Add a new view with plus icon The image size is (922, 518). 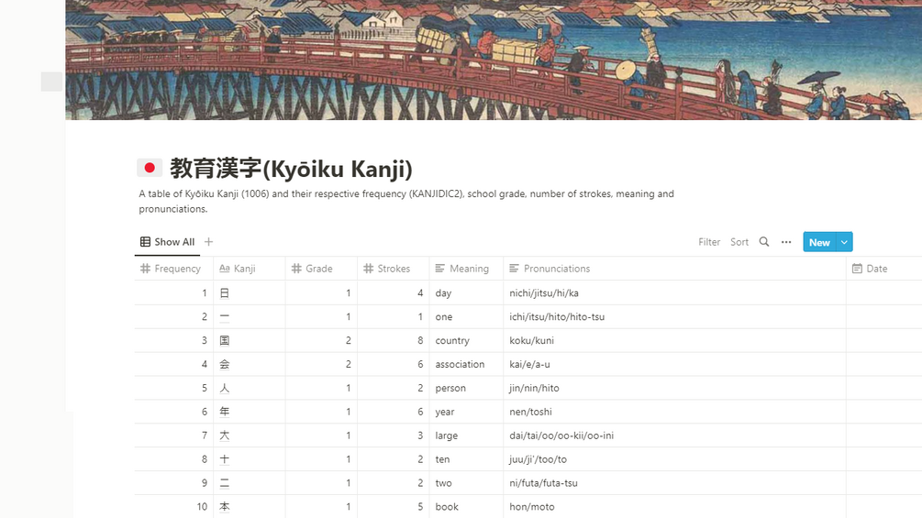209,242
